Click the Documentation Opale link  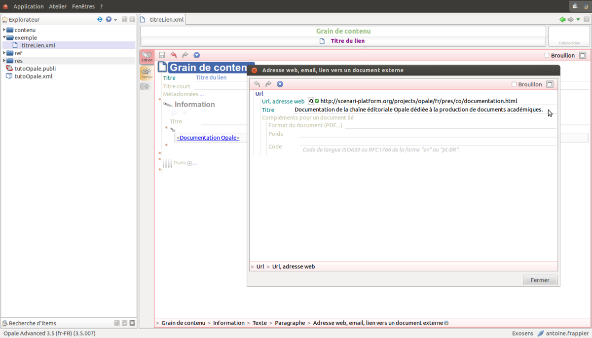(208, 138)
